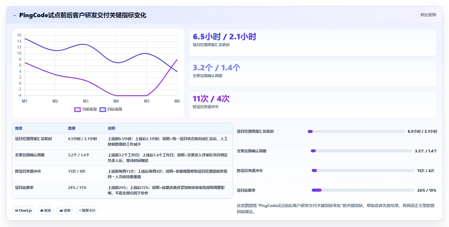The width and height of the screenshot is (449, 227).
Task: Select the PingCode试点前后 header title
Action: [x=83, y=15]
